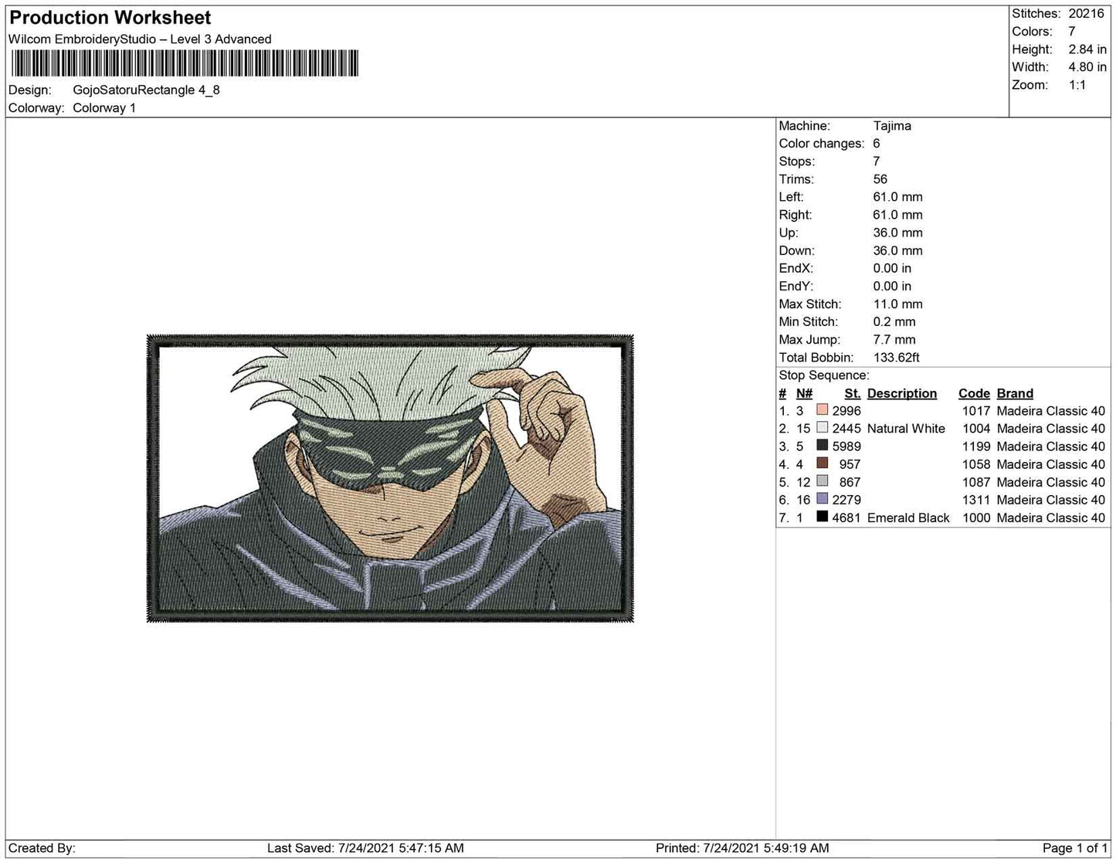
Task: Click the brown swatch for stop 4
Action: pyautogui.click(x=823, y=463)
